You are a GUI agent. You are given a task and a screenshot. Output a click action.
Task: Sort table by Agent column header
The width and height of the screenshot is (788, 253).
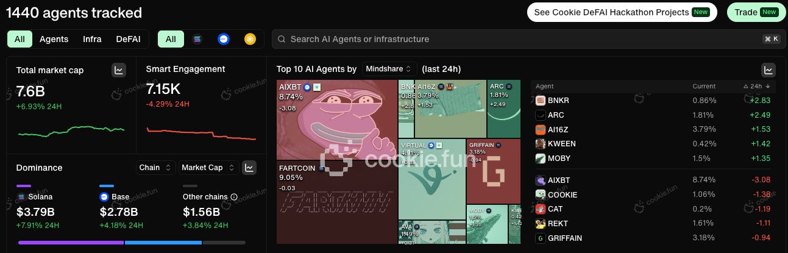click(544, 87)
